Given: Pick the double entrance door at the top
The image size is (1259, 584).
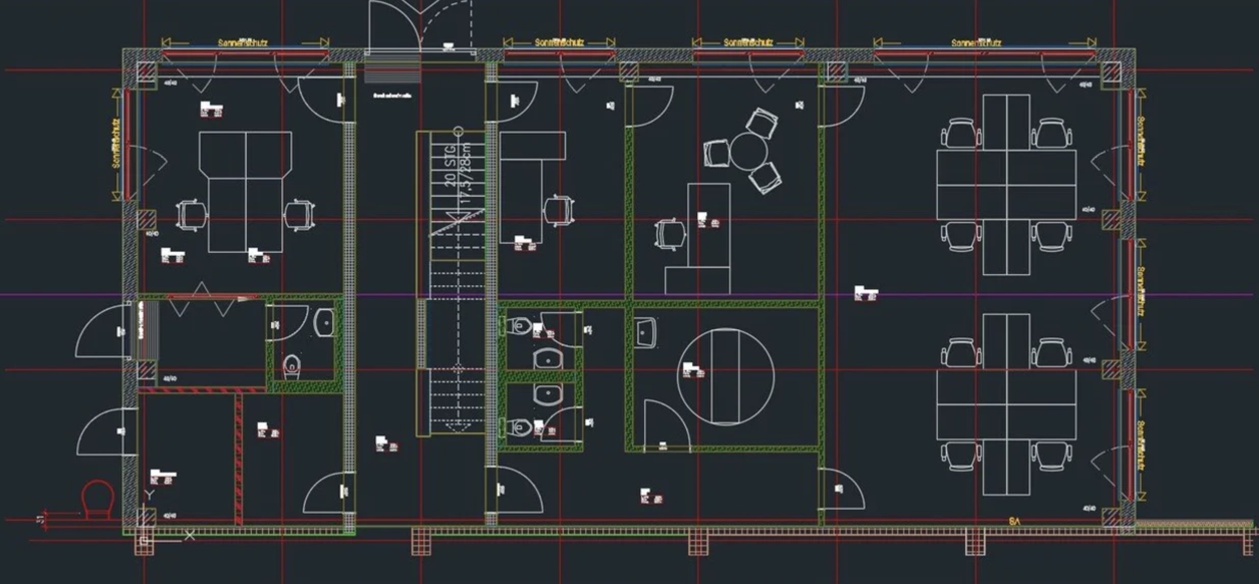Looking at the screenshot, I should 419,25.
